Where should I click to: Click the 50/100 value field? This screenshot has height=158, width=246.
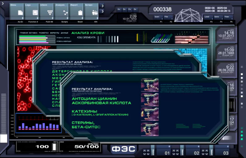click(x=80, y=147)
